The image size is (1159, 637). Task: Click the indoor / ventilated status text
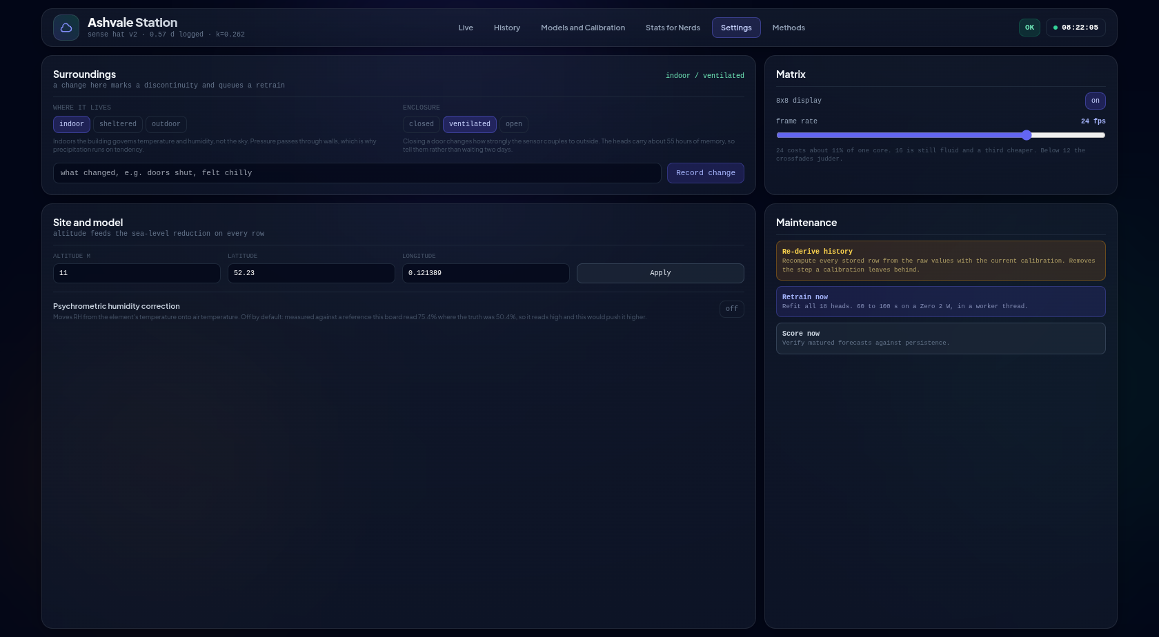705,76
